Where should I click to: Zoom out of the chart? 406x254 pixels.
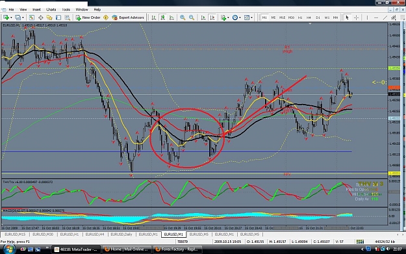click(x=192, y=18)
